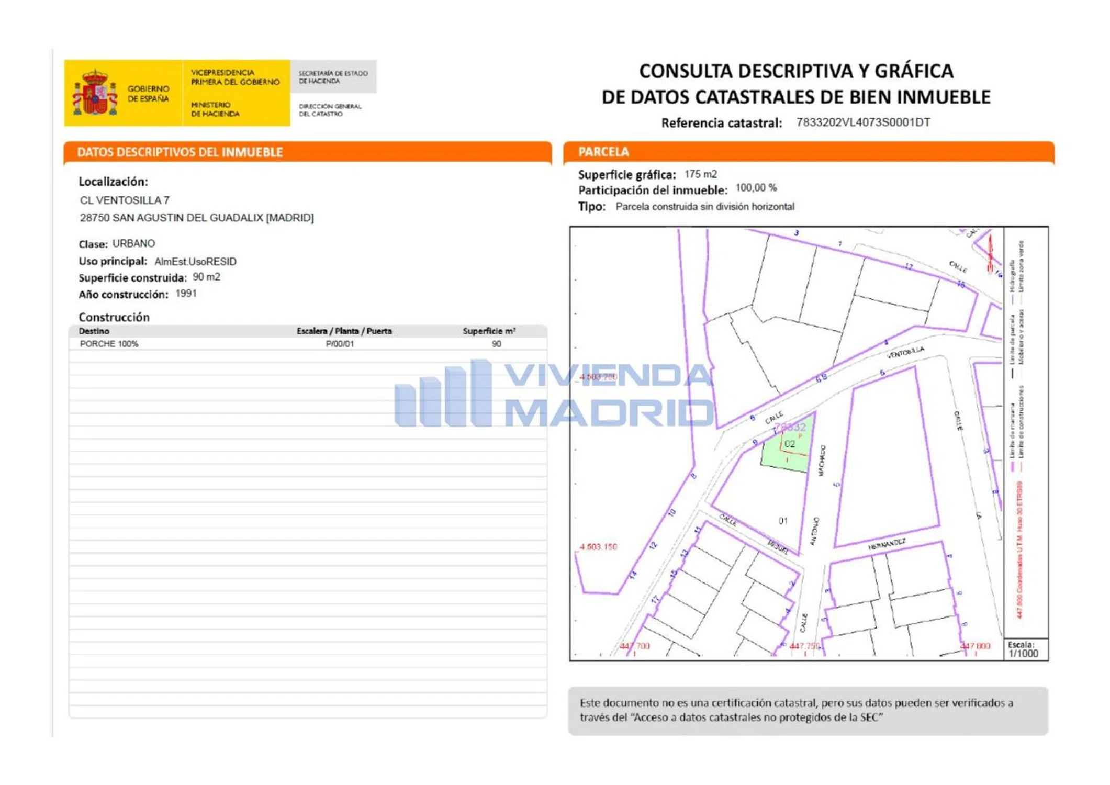Click the Destino column header

(94, 331)
